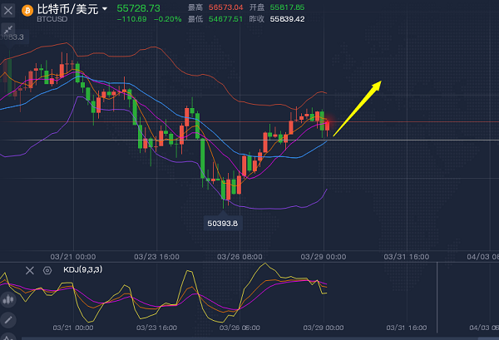The image size is (499, 340).
Task: Click the orange Bitcoin logo icon
Action: click(x=27, y=10)
